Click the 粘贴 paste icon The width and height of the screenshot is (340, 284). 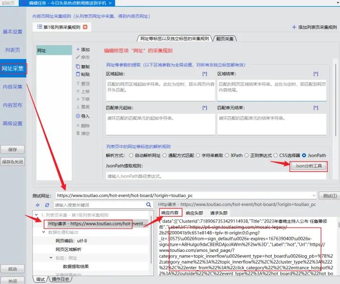click(78, 74)
